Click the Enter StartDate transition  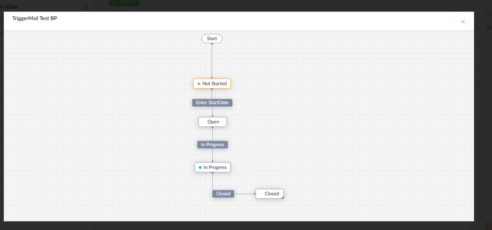click(212, 103)
